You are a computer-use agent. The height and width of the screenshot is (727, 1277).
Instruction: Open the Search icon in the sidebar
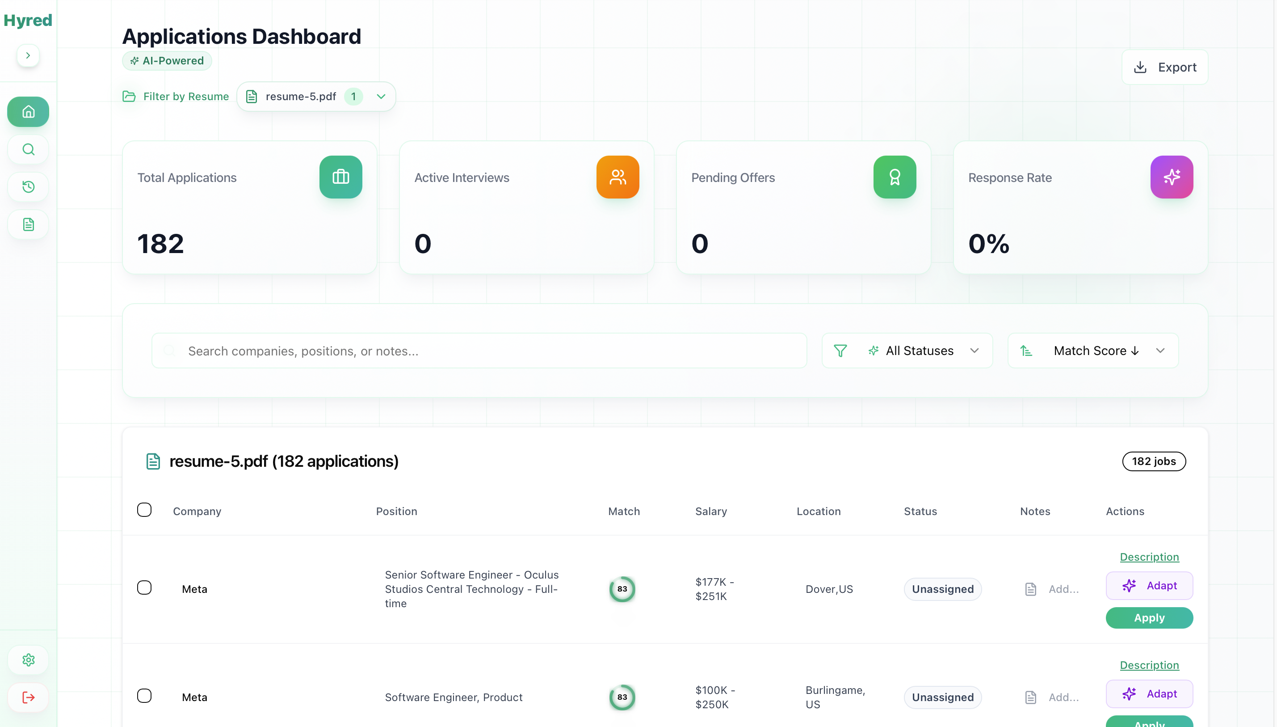28,149
